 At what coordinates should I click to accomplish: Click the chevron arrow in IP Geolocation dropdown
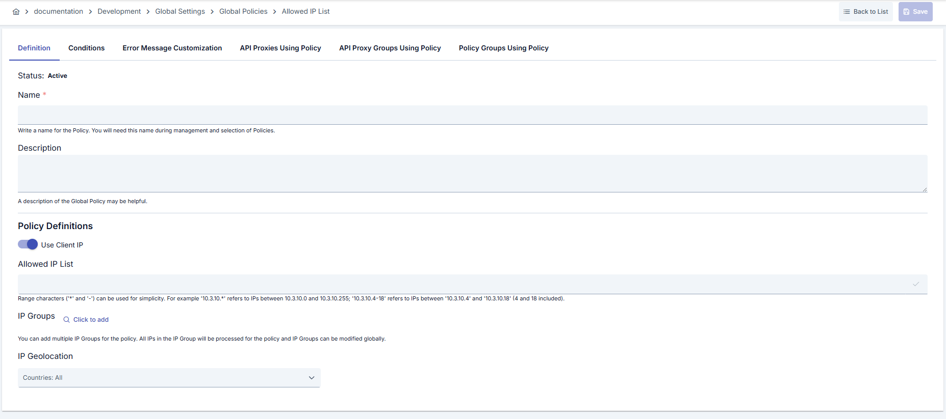(312, 378)
